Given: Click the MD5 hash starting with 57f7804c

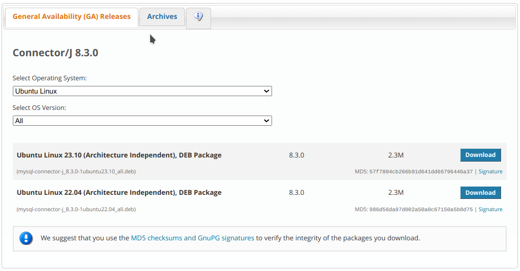Looking at the screenshot, I should pyautogui.click(x=421, y=172).
